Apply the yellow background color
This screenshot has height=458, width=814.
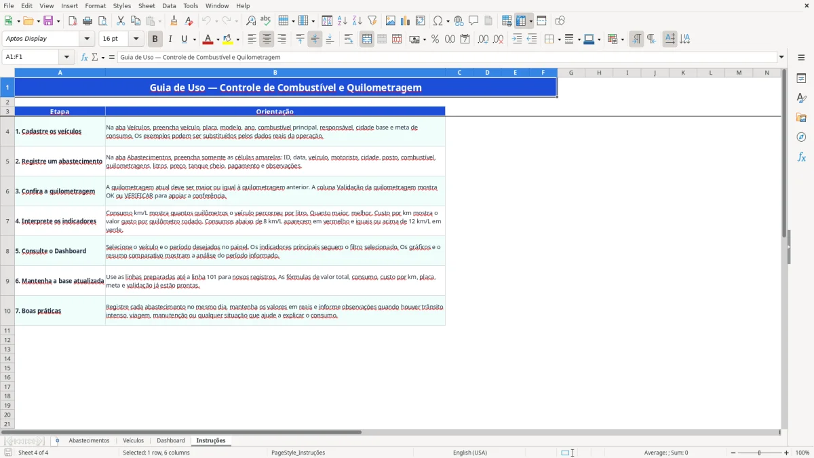pos(228,39)
